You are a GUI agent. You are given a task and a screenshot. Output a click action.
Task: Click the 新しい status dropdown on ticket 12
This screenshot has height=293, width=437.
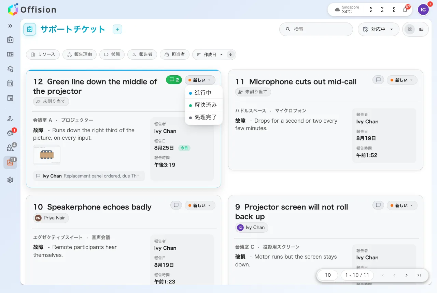[x=200, y=80]
